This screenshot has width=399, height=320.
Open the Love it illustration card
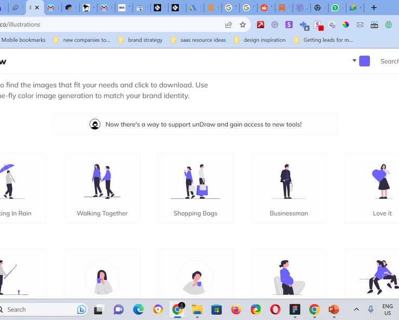pyautogui.click(x=372, y=189)
